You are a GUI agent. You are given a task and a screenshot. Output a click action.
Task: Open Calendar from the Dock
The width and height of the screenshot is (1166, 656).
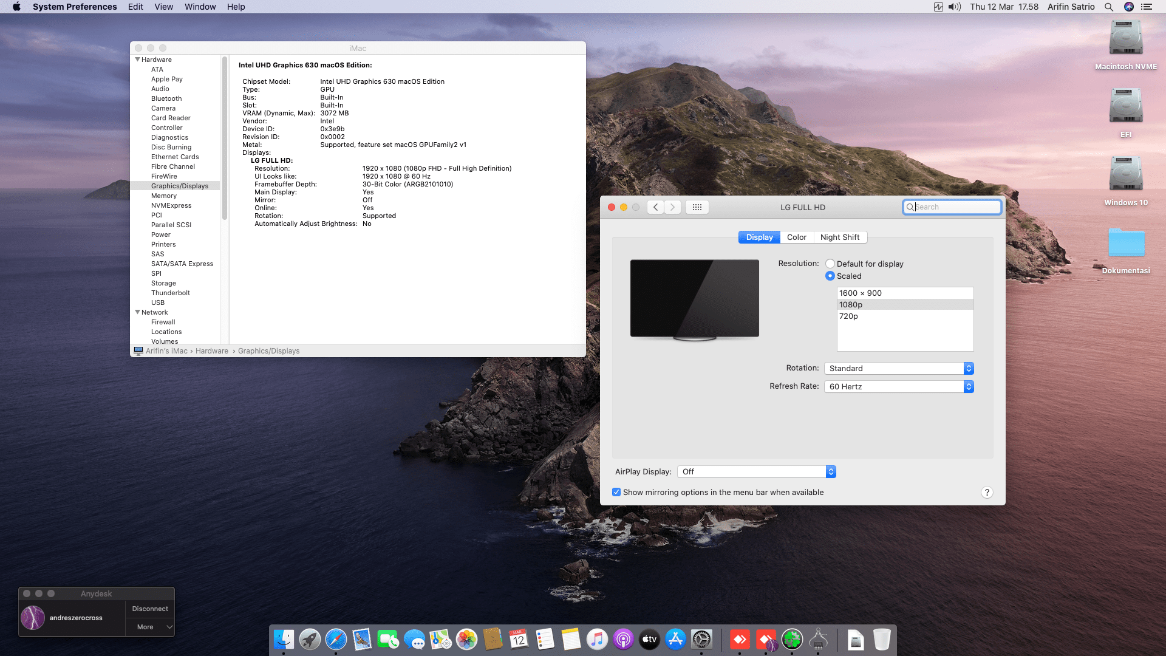[519, 640]
